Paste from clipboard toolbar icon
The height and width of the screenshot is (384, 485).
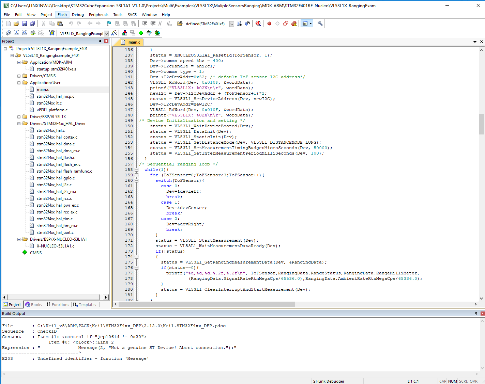(x=60, y=23)
